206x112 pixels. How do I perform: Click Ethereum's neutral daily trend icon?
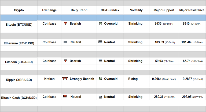click(x=65, y=42)
